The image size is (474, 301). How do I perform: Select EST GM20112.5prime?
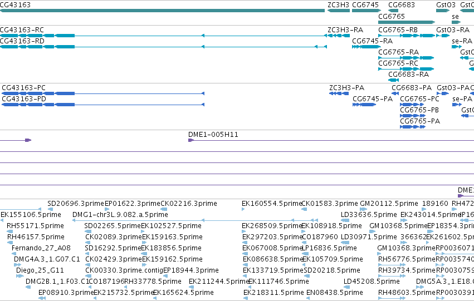(364, 209)
